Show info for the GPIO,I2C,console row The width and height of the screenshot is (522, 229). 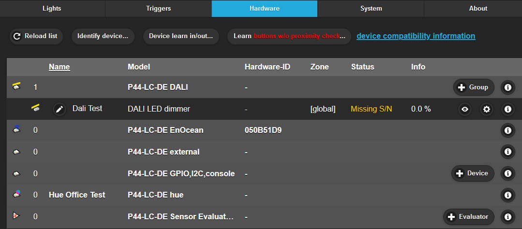pyautogui.click(x=507, y=173)
